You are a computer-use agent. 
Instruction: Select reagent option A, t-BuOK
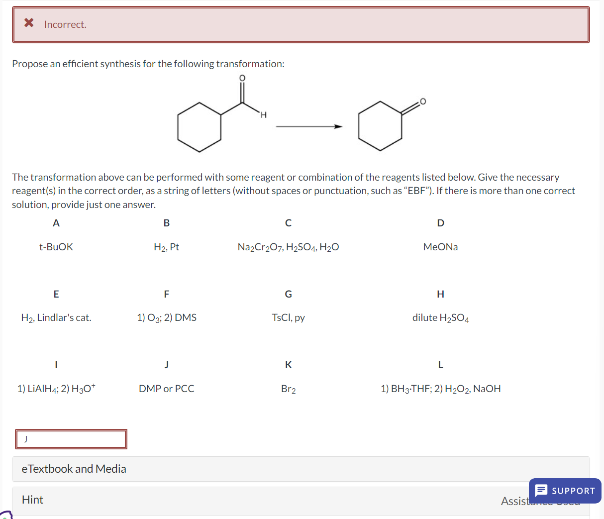click(56, 247)
